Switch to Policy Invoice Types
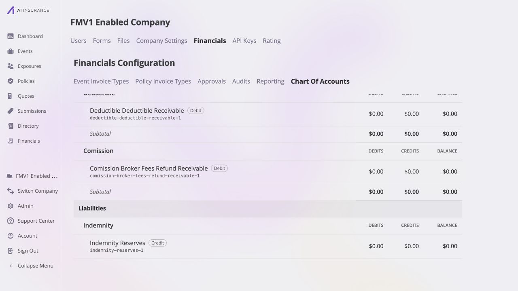The image size is (518, 291). click(163, 81)
